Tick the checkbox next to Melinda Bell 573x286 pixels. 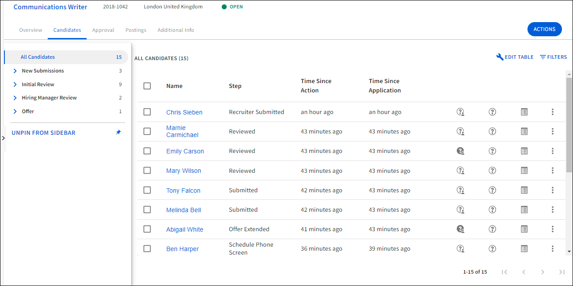[147, 210]
